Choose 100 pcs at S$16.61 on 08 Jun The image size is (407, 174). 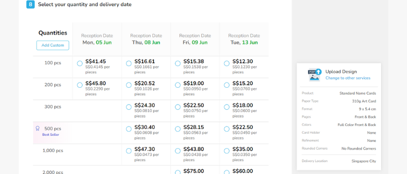click(x=129, y=63)
